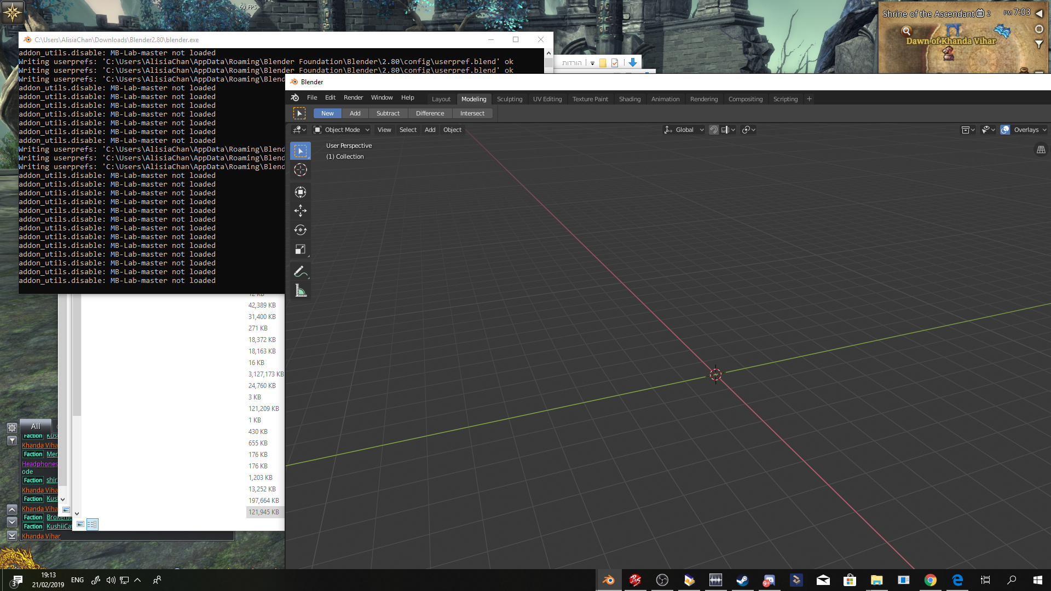Image resolution: width=1051 pixels, height=591 pixels.
Task: Click the Subtract button
Action: tap(388, 113)
